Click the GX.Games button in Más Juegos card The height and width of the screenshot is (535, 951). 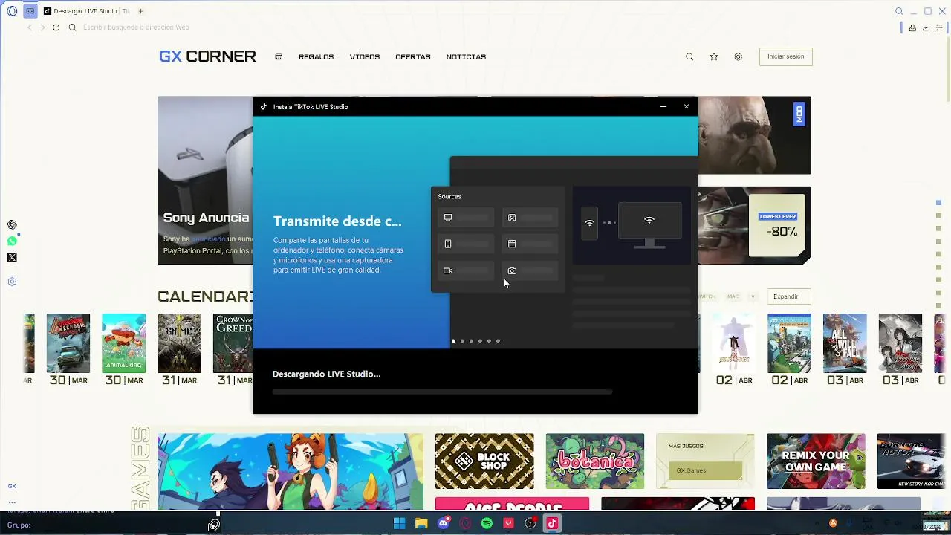pyautogui.click(x=705, y=470)
